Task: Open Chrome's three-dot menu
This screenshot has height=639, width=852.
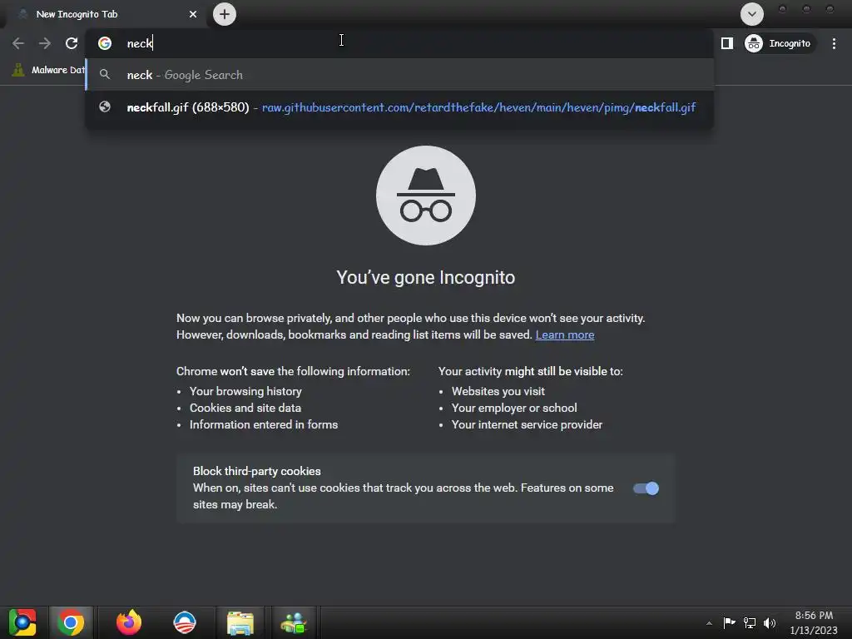Action: click(834, 43)
